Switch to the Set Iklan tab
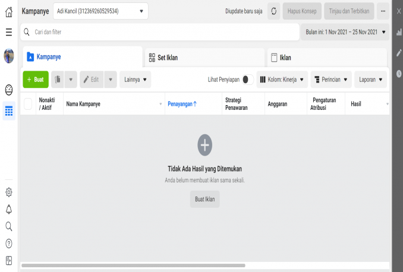Screen dimensions: 403x272 point(204,58)
